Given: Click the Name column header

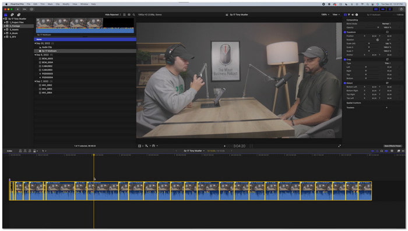Looking at the screenshot, I should (x=39, y=40).
